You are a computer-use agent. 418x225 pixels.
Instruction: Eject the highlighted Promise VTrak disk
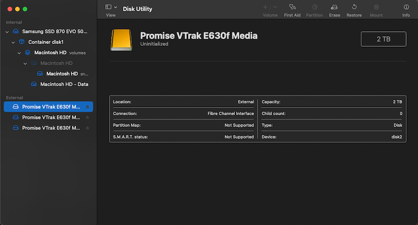pos(87,107)
